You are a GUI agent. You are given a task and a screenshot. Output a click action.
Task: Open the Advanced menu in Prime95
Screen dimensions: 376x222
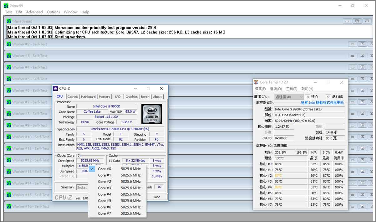tap(34, 12)
